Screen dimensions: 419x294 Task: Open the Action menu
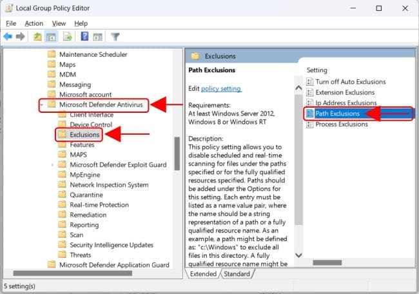coord(34,23)
